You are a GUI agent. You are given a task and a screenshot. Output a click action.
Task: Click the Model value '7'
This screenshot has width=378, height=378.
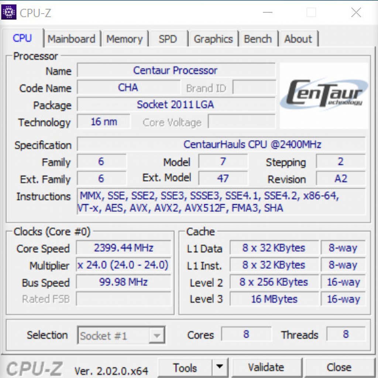click(223, 161)
